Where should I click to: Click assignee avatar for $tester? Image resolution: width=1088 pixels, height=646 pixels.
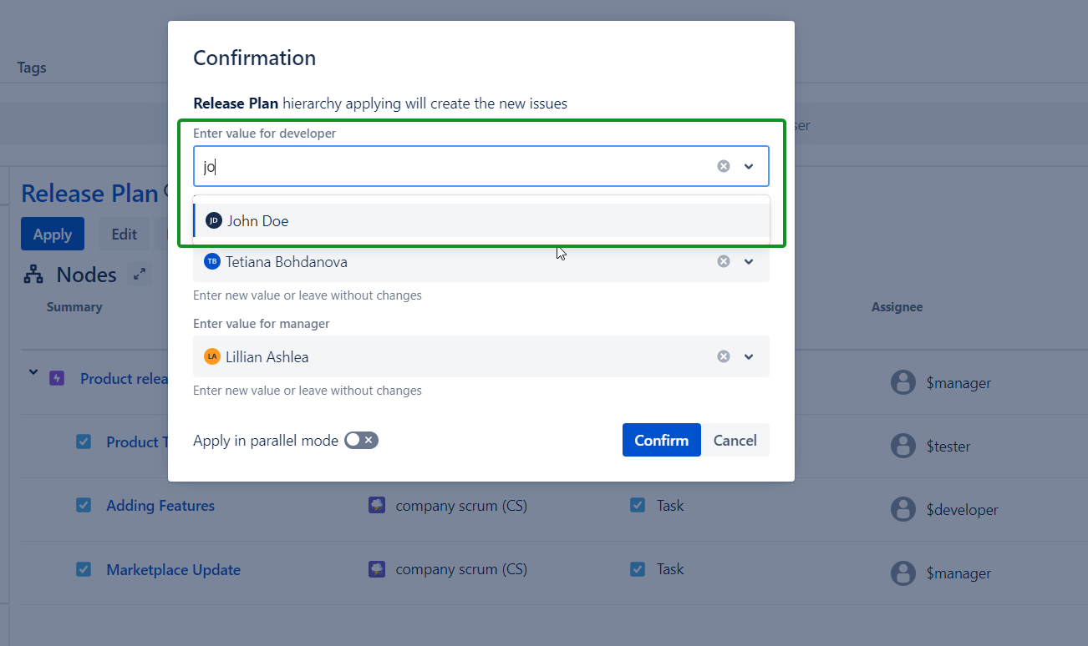(x=902, y=446)
